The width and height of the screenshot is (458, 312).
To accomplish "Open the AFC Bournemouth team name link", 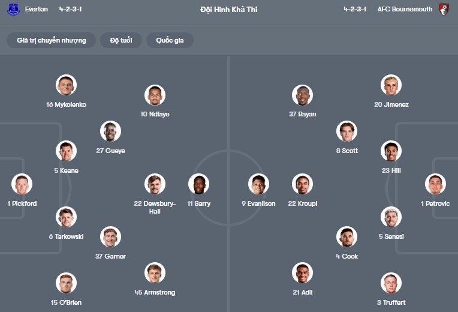I will click(405, 10).
